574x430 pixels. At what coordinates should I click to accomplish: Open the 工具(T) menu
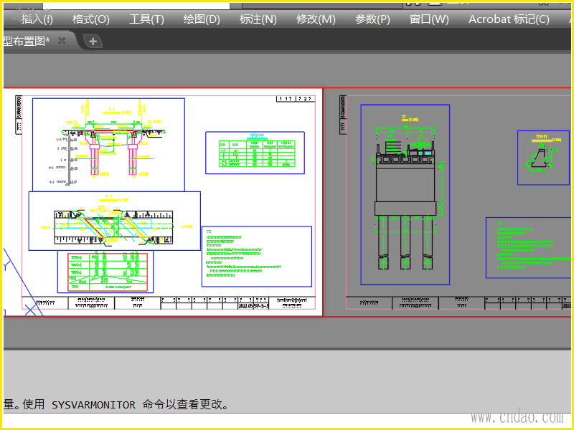146,19
